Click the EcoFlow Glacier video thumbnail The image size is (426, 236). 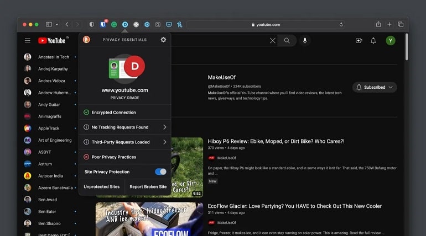pos(149,219)
